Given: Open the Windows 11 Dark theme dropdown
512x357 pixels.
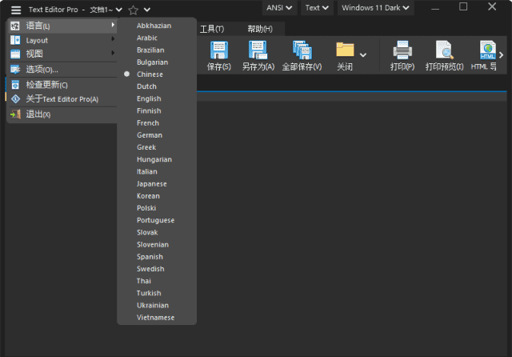Looking at the screenshot, I should click(x=375, y=8).
